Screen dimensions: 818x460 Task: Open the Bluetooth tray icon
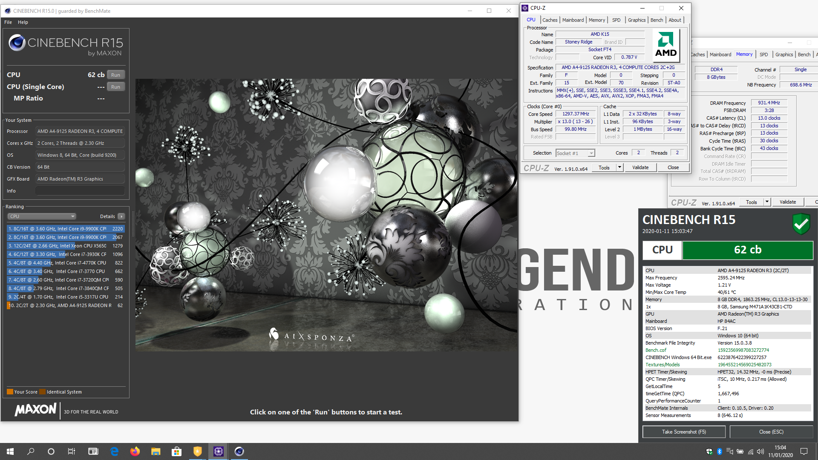pyautogui.click(x=720, y=451)
